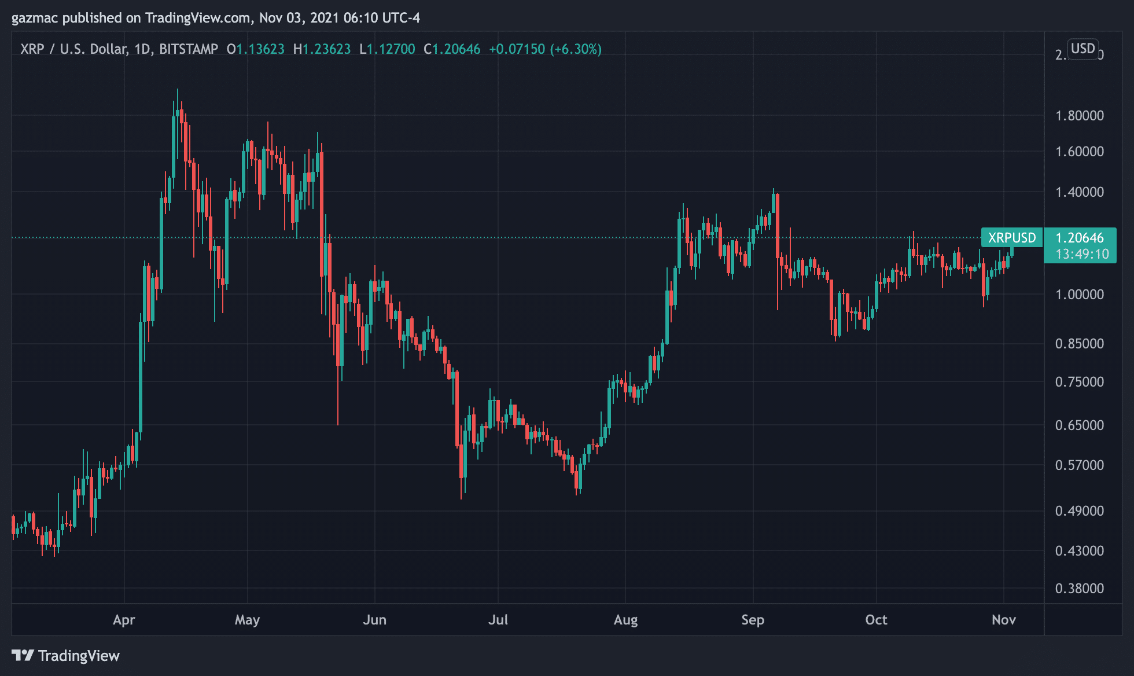Image resolution: width=1134 pixels, height=676 pixels.
Task: Click the Jun label on time axis
Action: 375,620
